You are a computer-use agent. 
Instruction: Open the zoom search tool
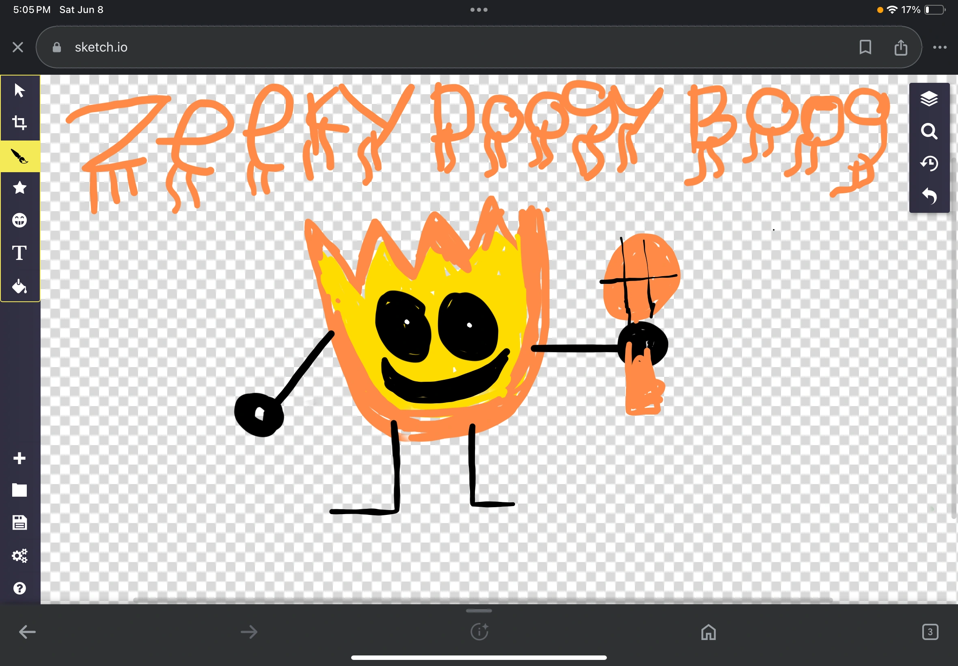[929, 132]
